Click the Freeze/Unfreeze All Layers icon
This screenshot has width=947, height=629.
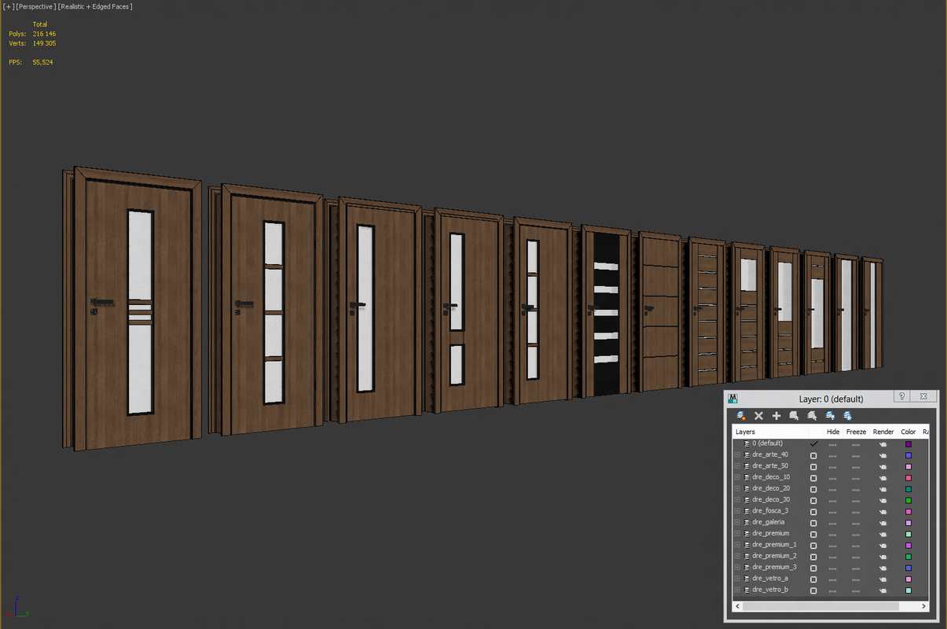click(847, 416)
